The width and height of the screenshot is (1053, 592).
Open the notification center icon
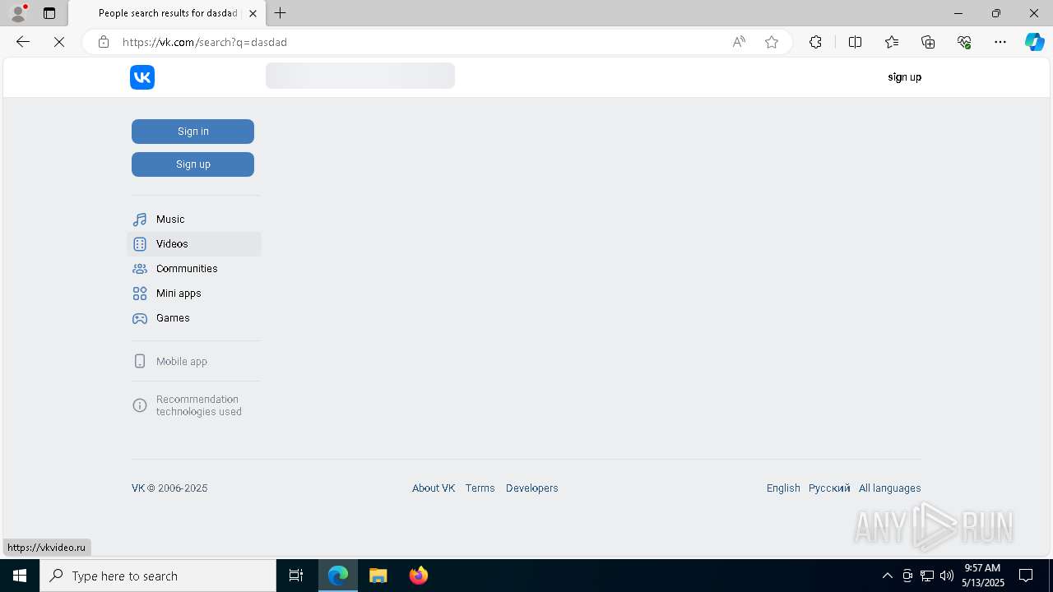click(1026, 576)
